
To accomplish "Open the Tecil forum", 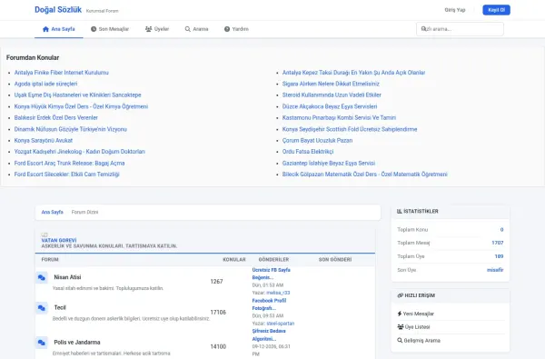I will click(60, 307).
